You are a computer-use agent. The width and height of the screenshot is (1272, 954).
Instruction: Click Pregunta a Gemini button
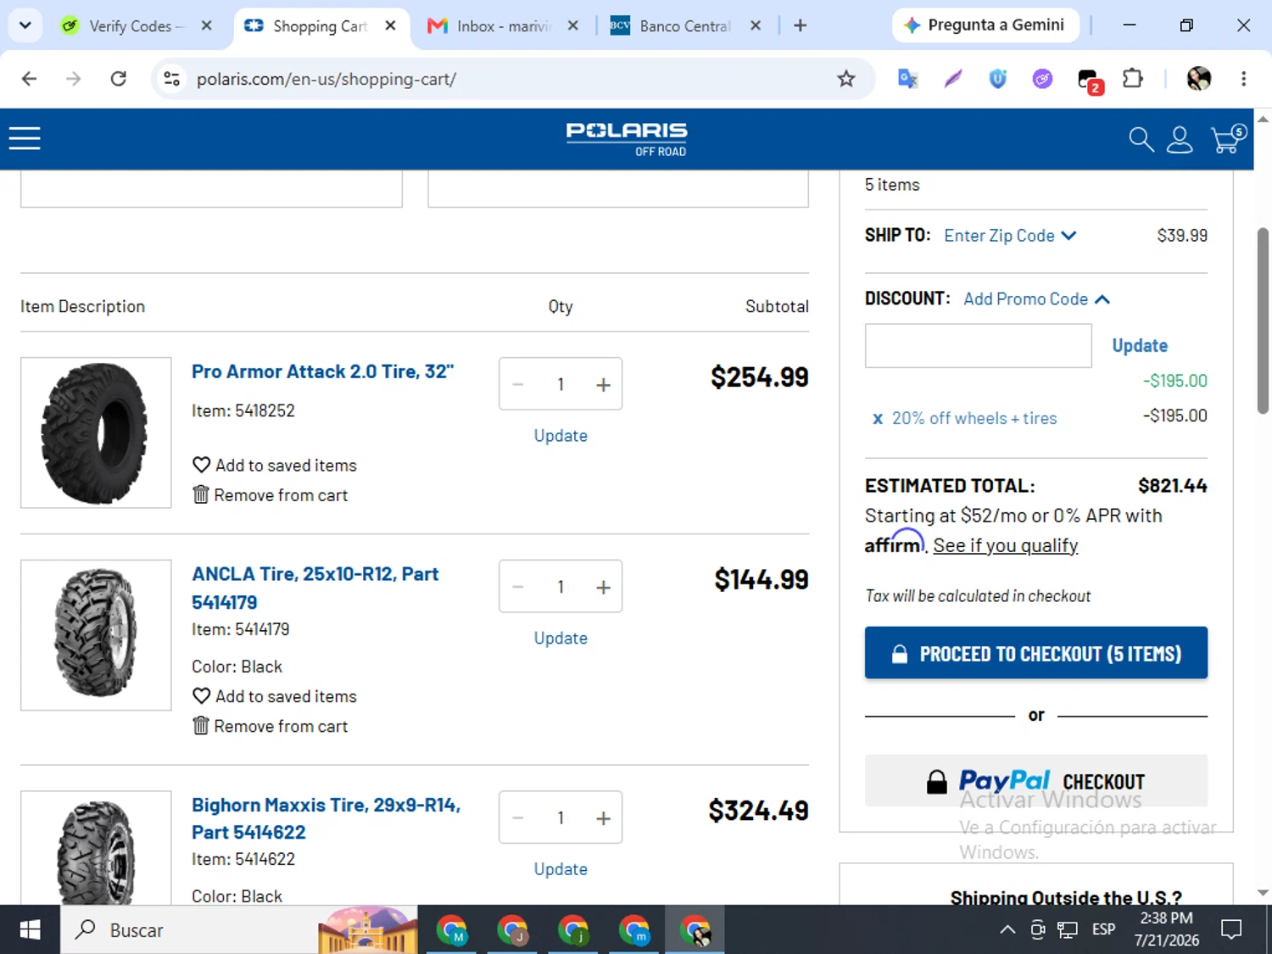click(x=985, y=25)
